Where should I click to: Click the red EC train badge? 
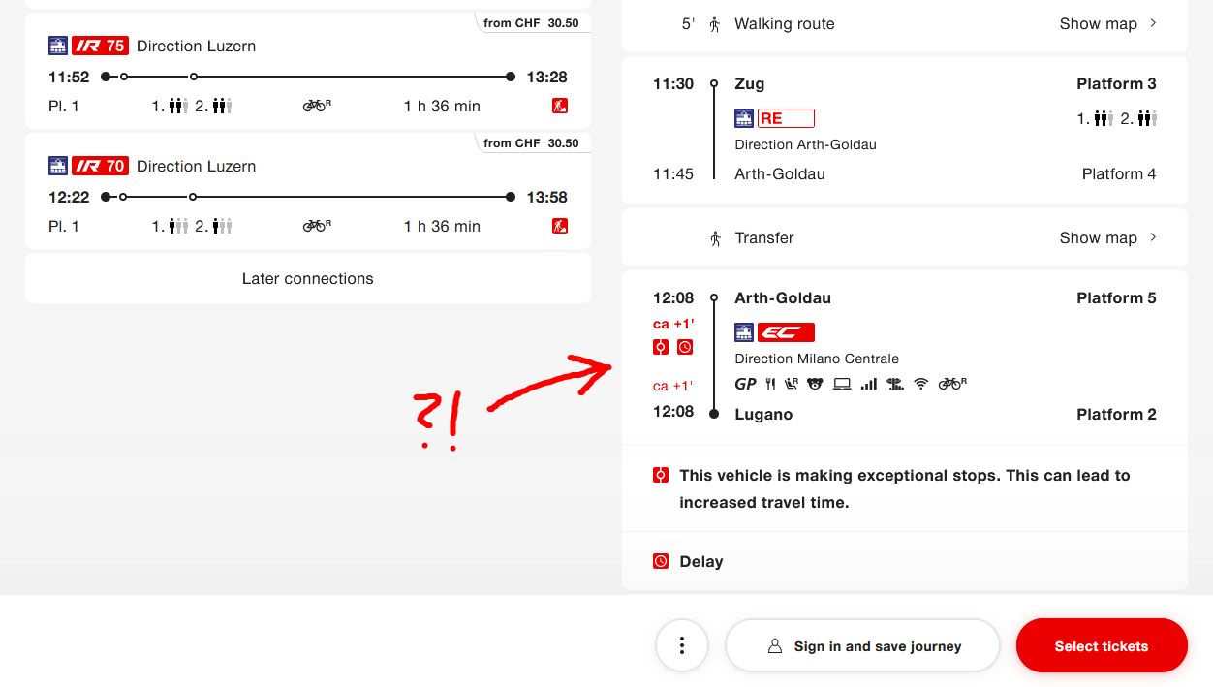click(786, 332)
